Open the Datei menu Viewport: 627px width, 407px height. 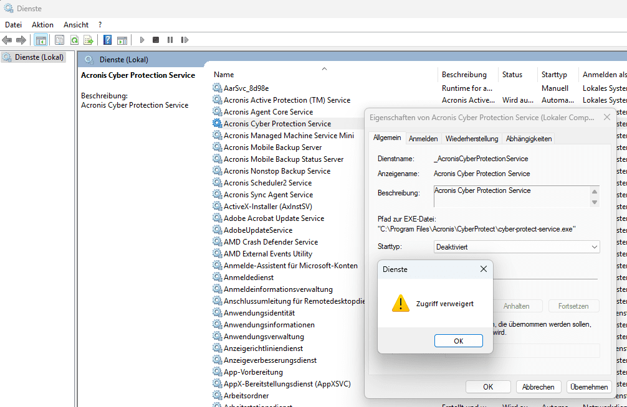pos(13,25)
